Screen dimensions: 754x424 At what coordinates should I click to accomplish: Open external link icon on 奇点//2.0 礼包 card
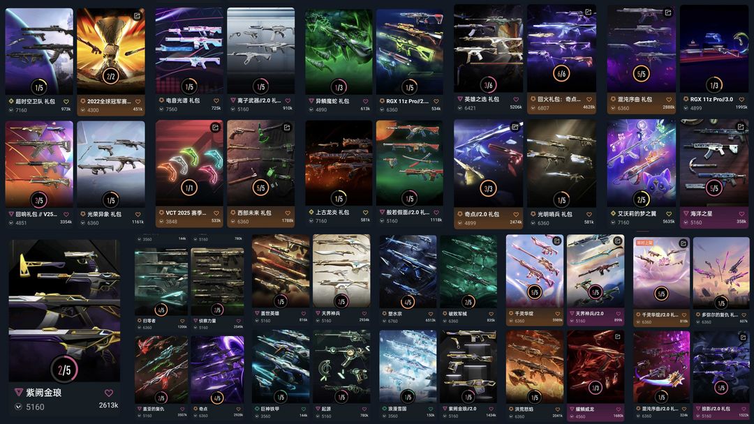[x=515, y=127]
